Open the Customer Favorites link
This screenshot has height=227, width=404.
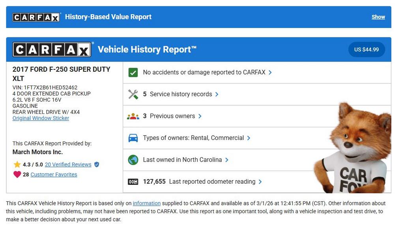point(54,175)
